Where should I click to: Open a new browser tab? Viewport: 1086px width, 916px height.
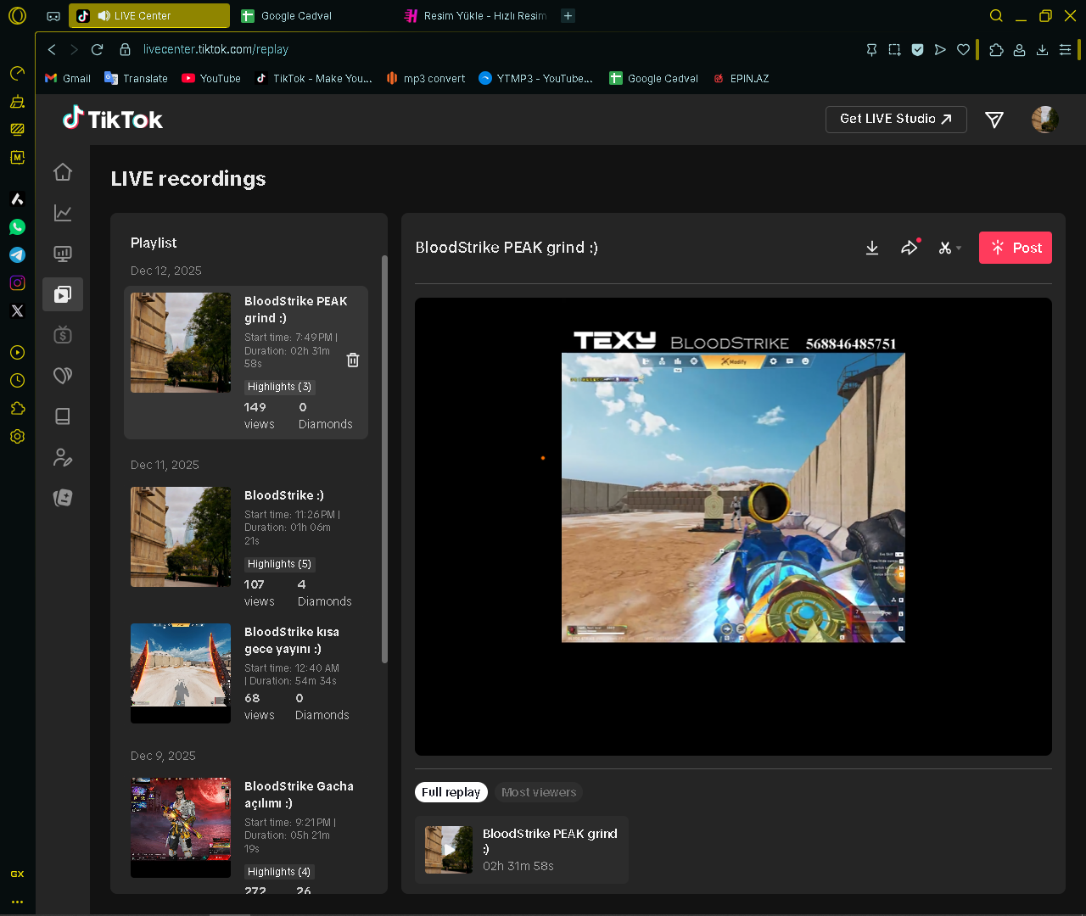coord(568,16)
